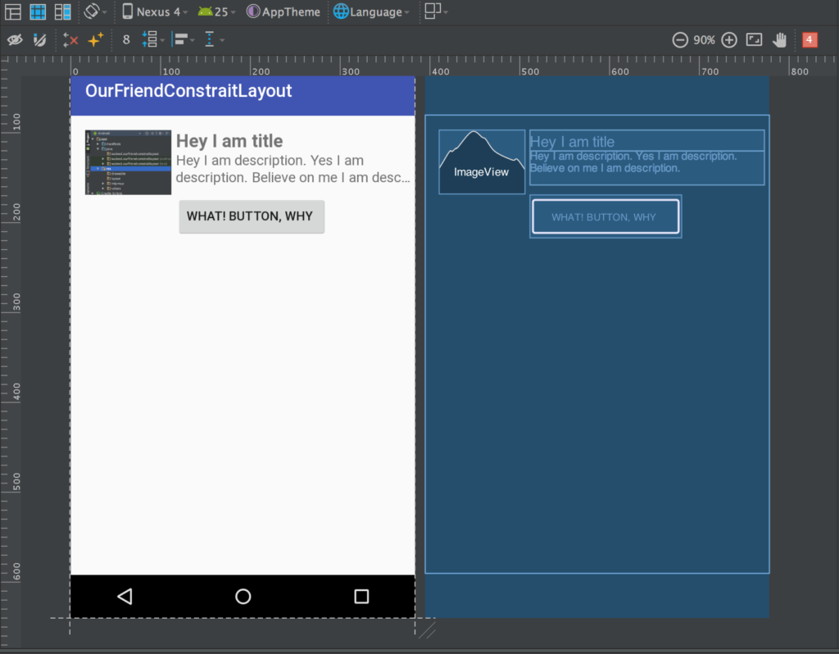Select description TextView in blueprint
The height and width of the screenshot is (654, 839).
[x=647, y=168]
